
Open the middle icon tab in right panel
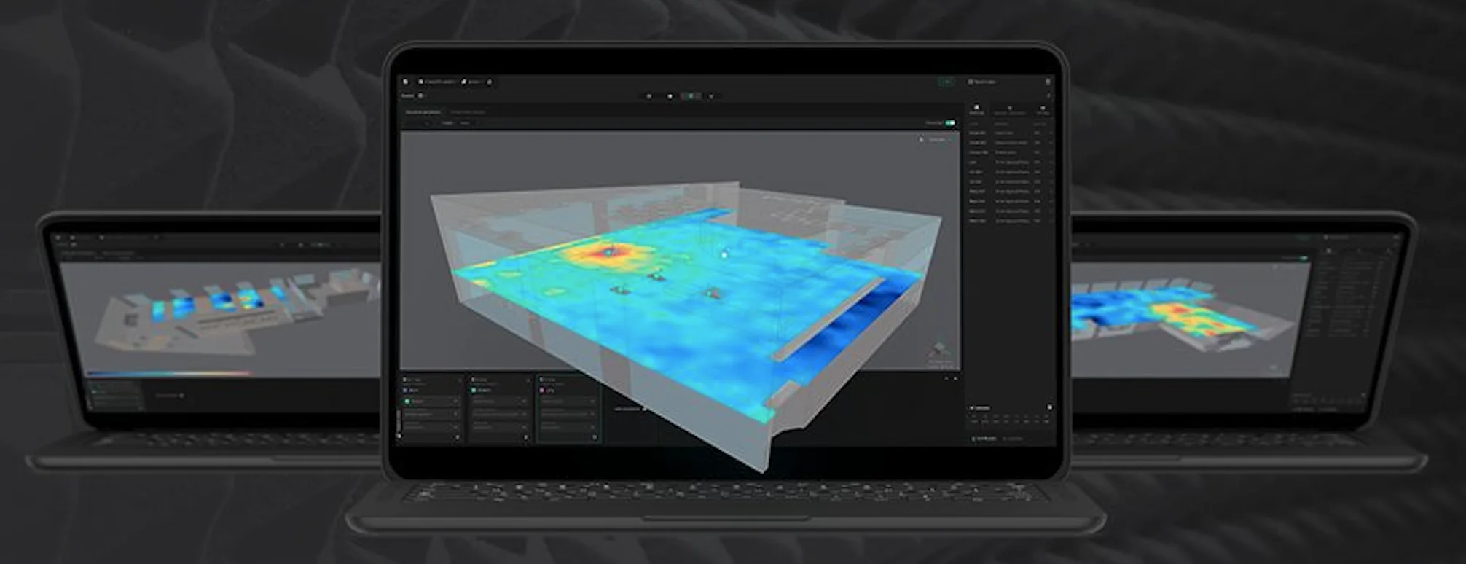click(x=1010, y=109)
